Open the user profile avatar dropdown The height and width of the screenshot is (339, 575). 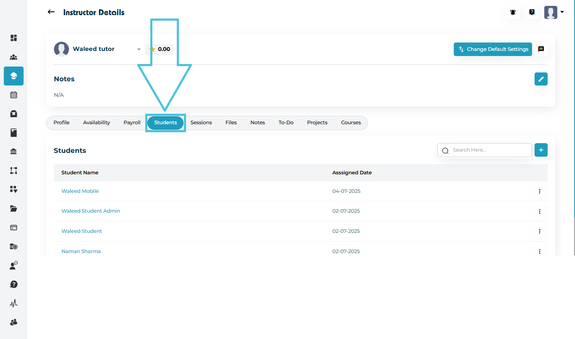coord(554,12)
